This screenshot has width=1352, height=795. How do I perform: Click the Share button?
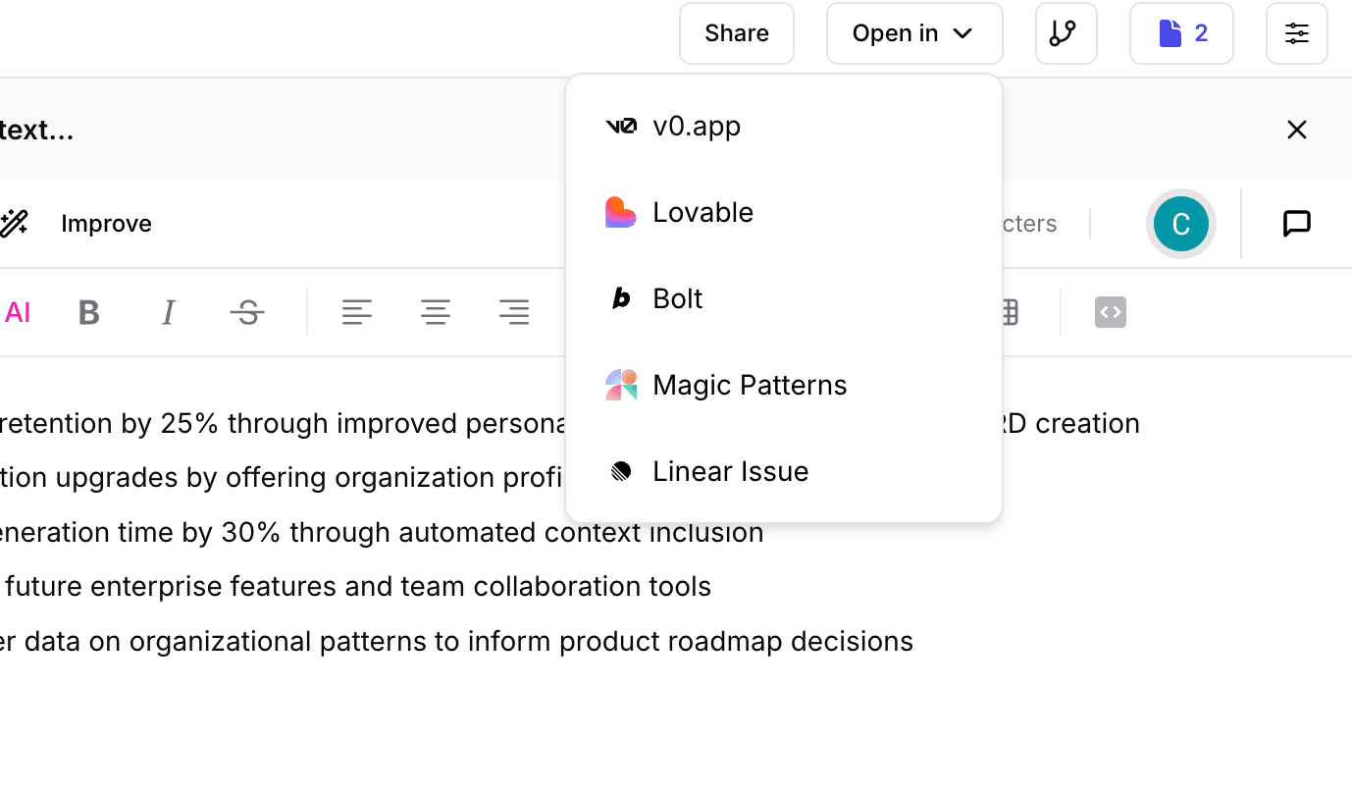click(x=736, y=33)
